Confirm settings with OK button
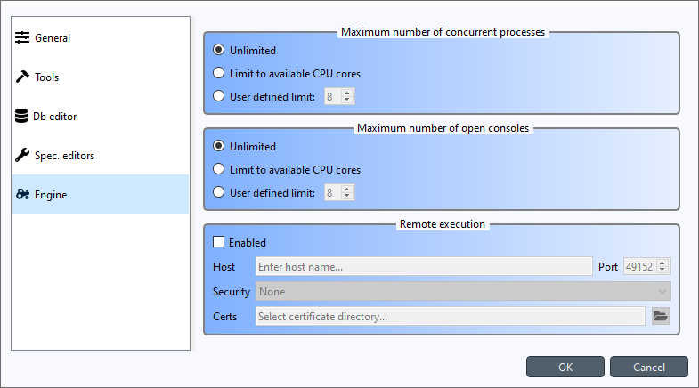Viewport: 699px width, 388px height. tap(565, 367)
